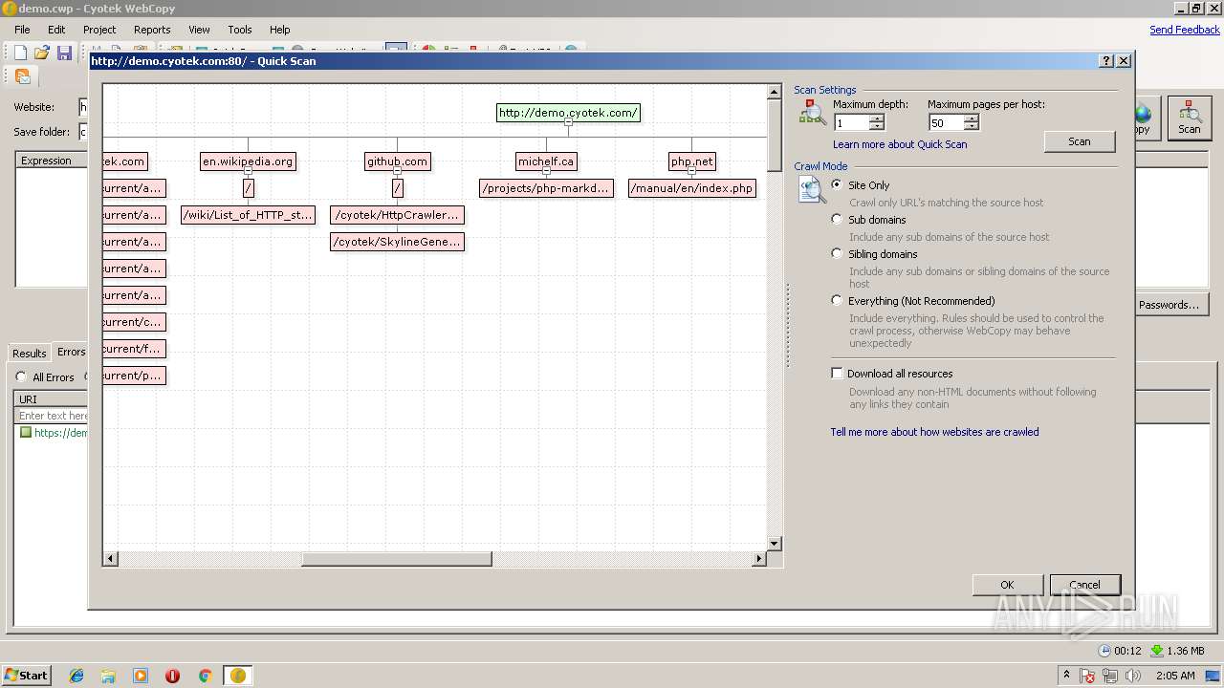Screen dimensions: 1224x688
Task: Open Tell me more about crawling link
Action: pos(934,432)
